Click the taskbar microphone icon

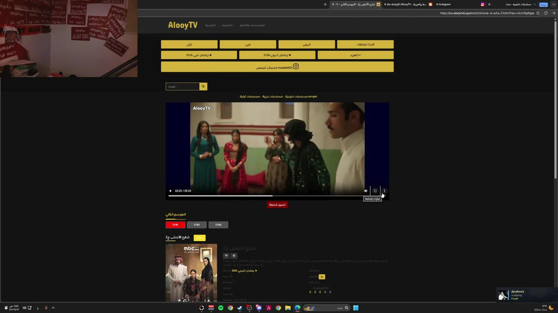pos(46,308)
